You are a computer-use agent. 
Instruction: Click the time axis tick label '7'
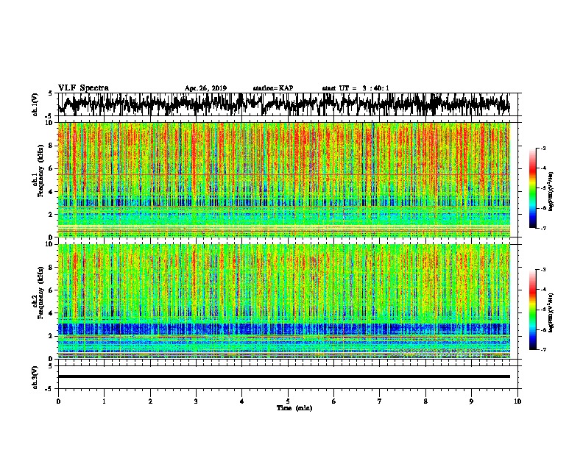point(380,401)
